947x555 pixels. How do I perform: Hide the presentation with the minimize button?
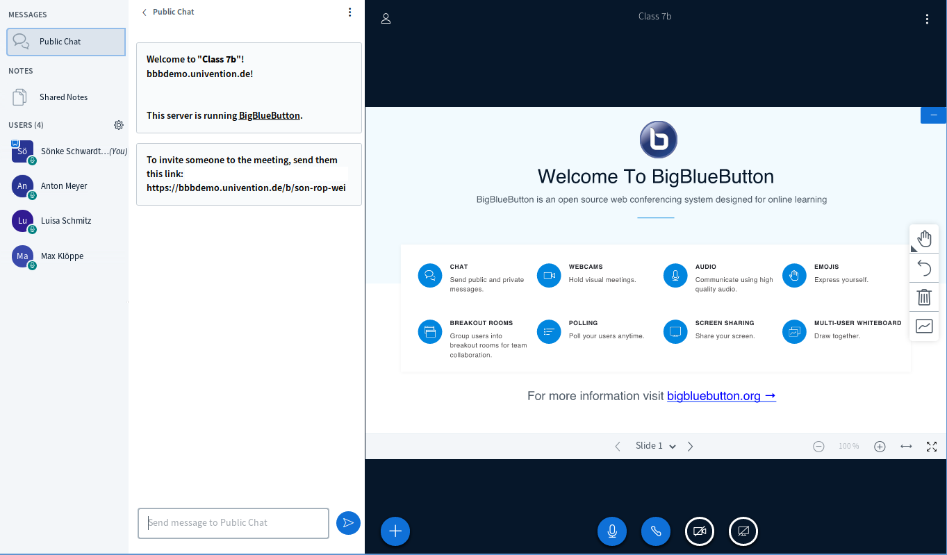(x=933, y=115)
